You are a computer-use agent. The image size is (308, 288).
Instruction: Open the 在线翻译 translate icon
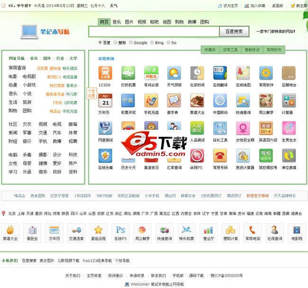[220, 73]
